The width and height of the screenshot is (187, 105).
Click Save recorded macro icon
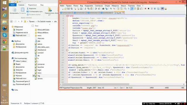tap(158, 9)
